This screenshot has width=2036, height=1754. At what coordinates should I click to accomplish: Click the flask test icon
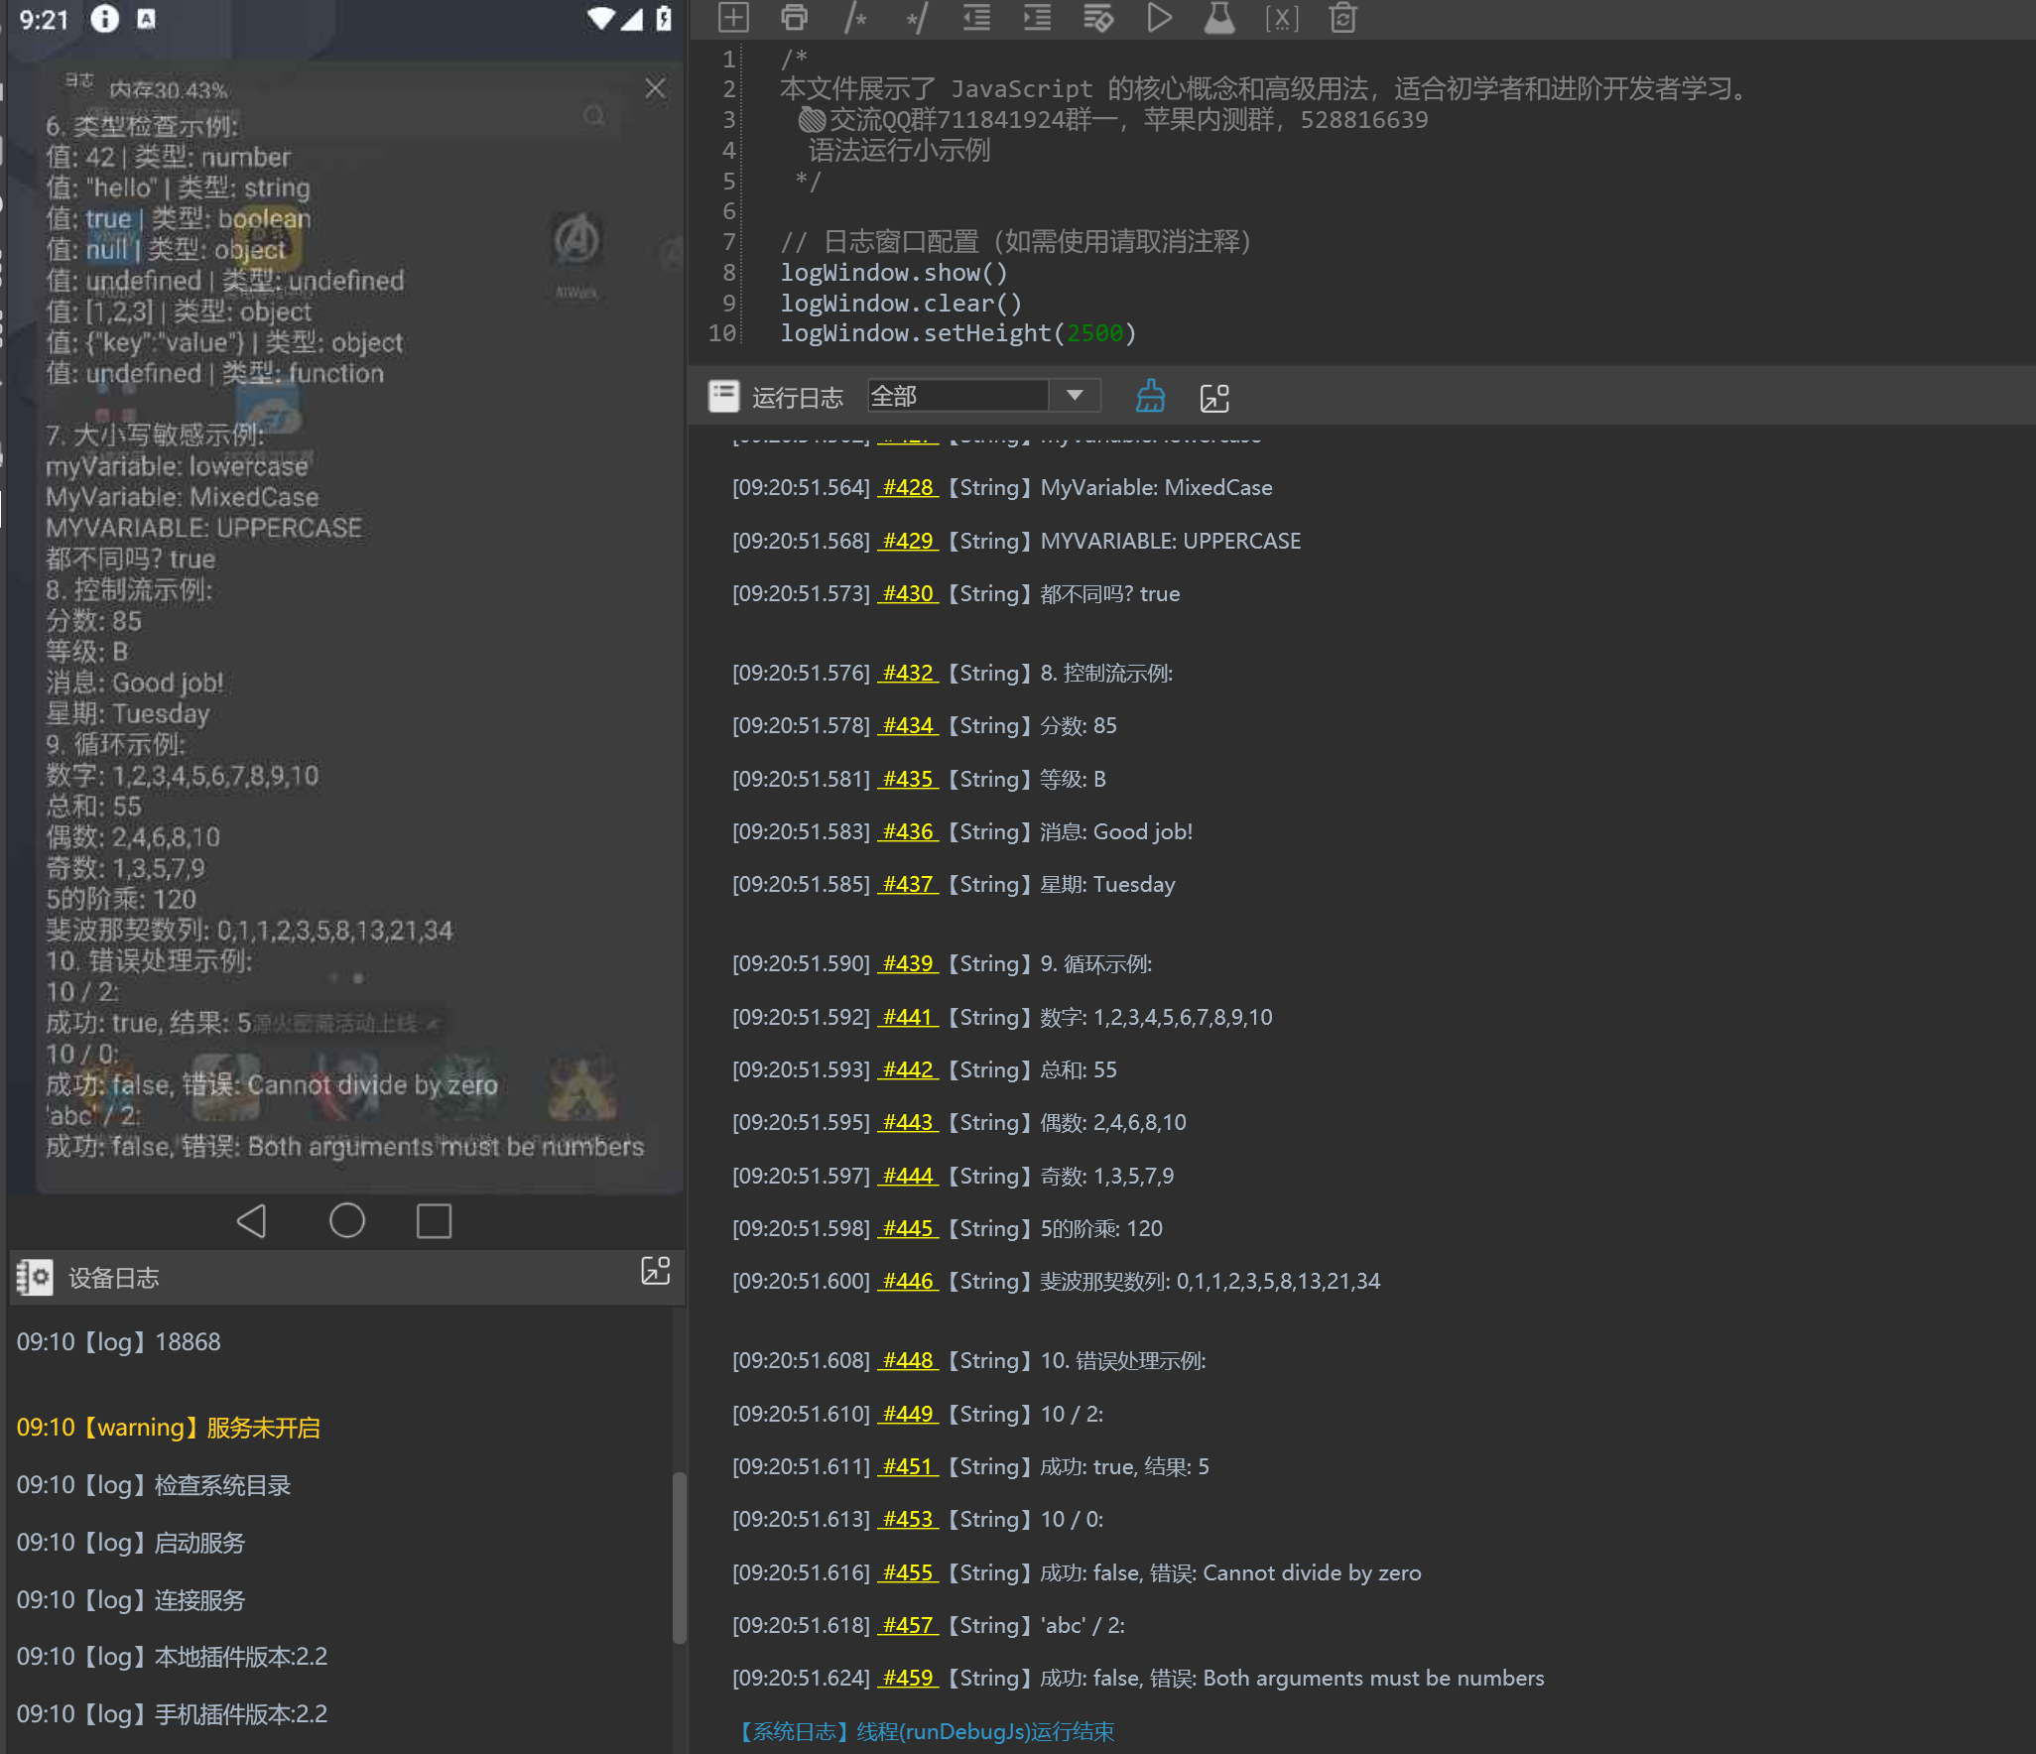pos(1219,18)
